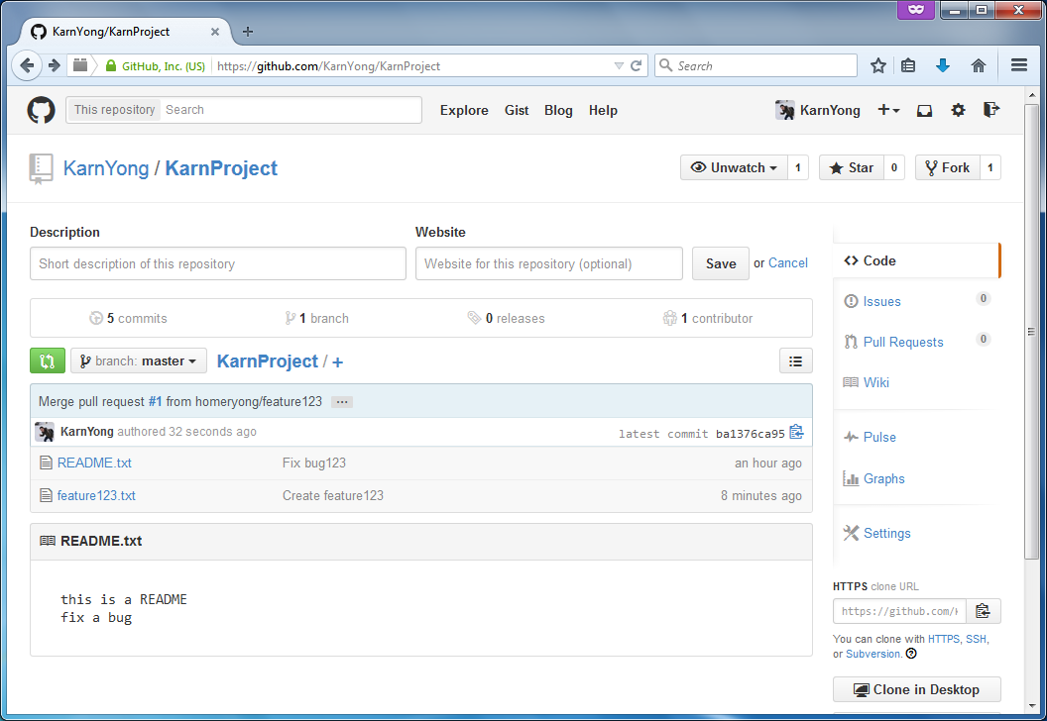Viewport: 1047px width, 721px height.
Task: Click the sign out icon
Action: click(990, 110)
